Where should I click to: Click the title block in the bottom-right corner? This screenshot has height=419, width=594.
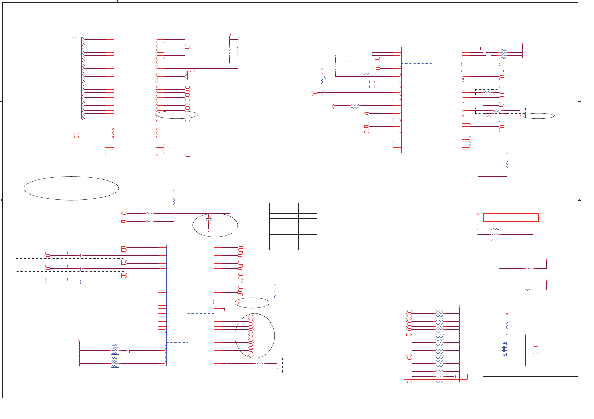tap(531, 383)
